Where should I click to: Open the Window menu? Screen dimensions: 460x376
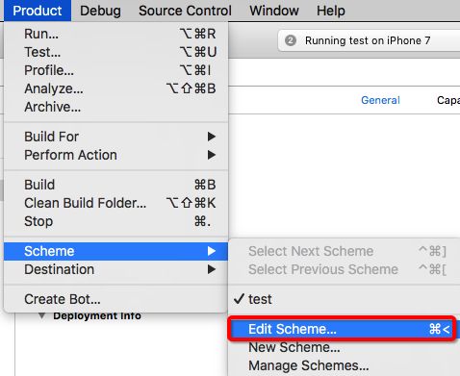(274, 11)
